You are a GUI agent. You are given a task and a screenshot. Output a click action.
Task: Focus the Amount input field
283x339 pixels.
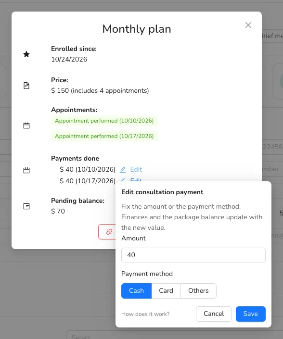click(x=193, y=255)
